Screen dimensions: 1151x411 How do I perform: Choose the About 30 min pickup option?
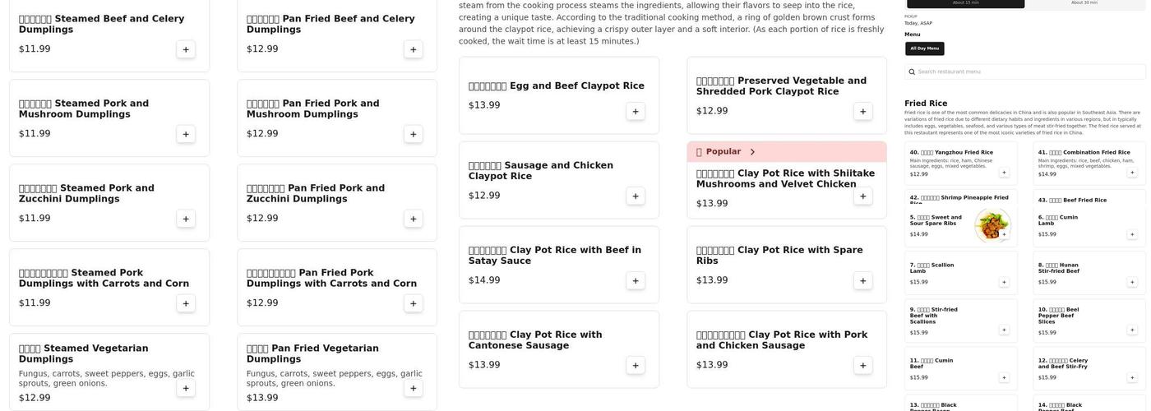tap(1084, 3)
